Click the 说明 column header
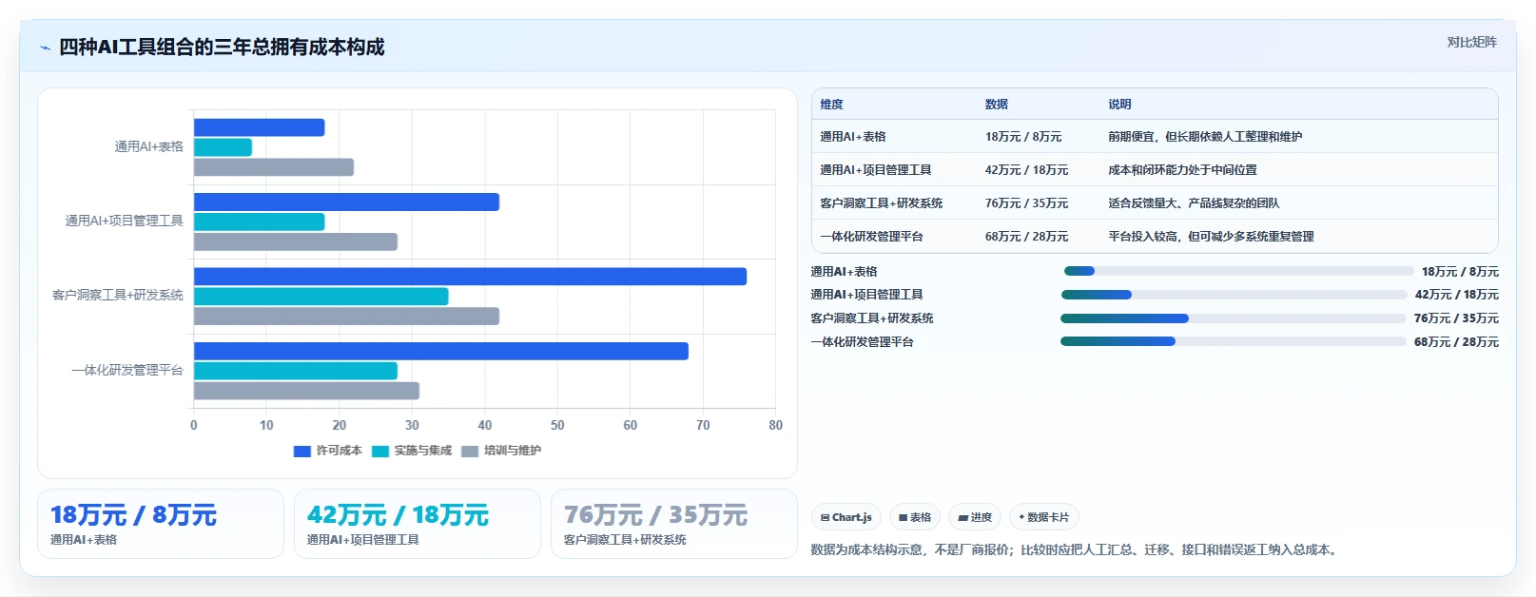1536x597 pixels. [x=1119, y=105]
